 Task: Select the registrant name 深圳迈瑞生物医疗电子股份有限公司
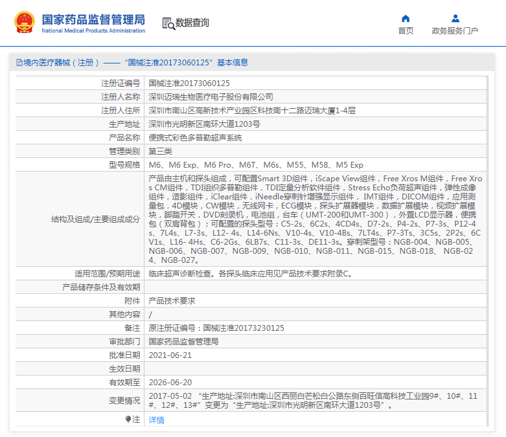click(211, 97)
